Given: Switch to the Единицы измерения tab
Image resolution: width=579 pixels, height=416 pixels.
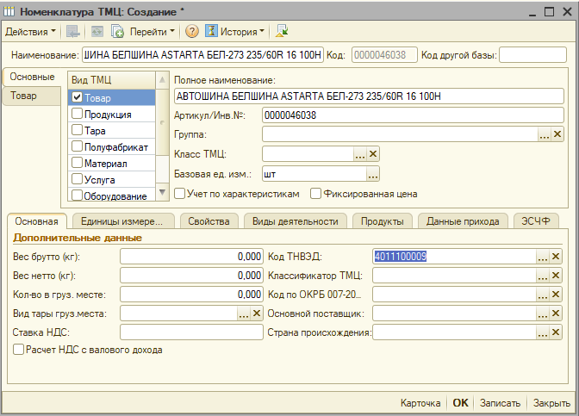Looking at the screenshot, I should pos(122,221).
